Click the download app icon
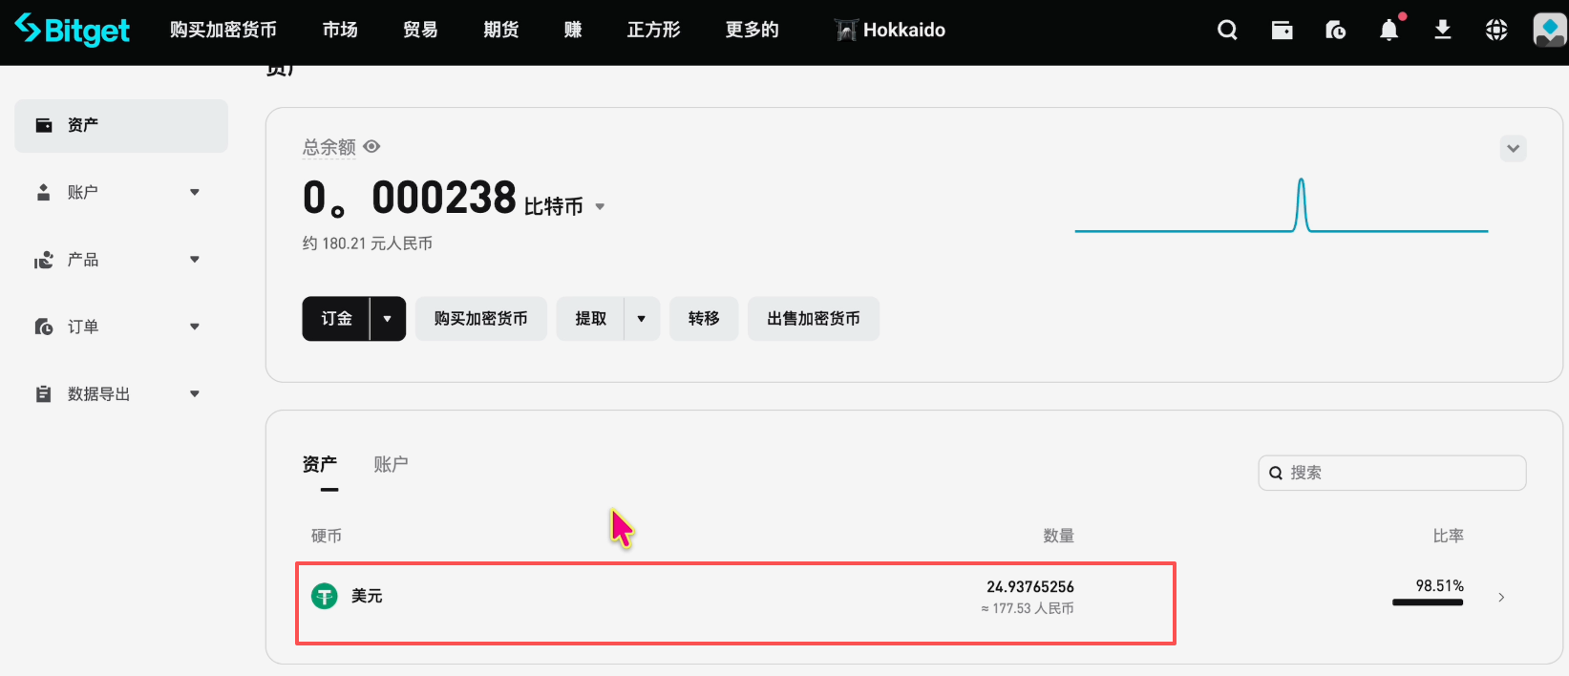This screenshot has width=1569, height=676. (x=1443, y=31)
